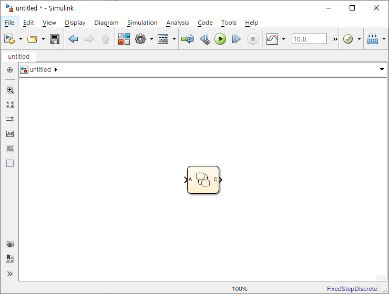This screenshot has height=294, width=389.
Task: Open the Diagram menu
Action: click(x=106, y=23)
